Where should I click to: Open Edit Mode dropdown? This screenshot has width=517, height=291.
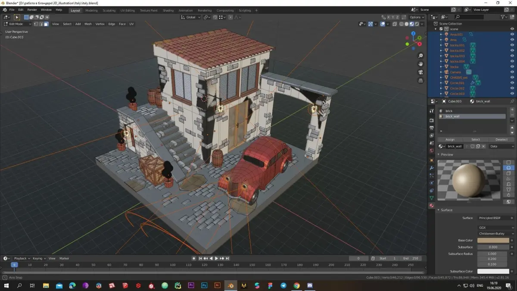[x=18, y=24]
